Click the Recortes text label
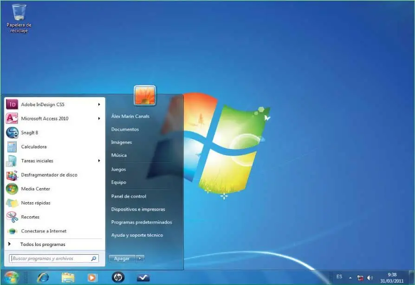The width and height of the screenshot is (415, 285). click(x=30, y=217)
